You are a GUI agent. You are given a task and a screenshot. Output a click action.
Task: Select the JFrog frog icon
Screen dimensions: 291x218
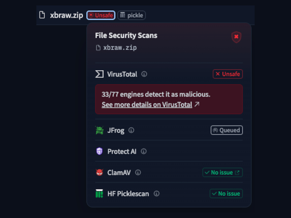pos(99,130)
